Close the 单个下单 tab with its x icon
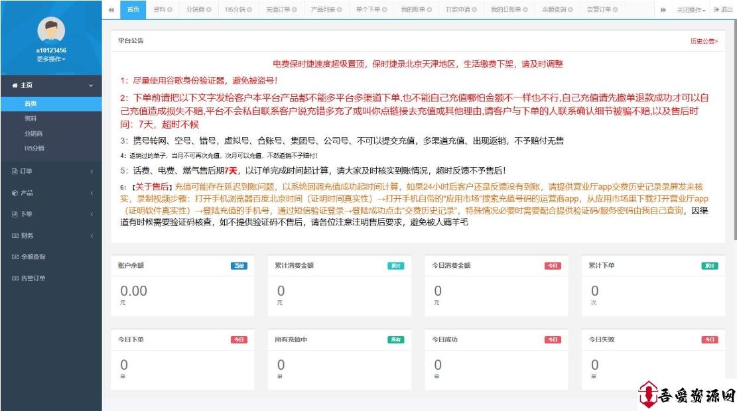Image resolution: width=737 pixels, height=411 pixels. 385,9
